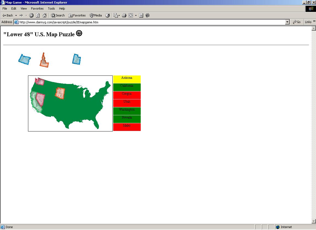
Task: Open the File menu
Action: click(5, 9)
